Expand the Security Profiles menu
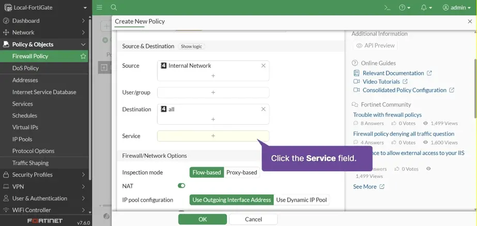 (44, 175)
